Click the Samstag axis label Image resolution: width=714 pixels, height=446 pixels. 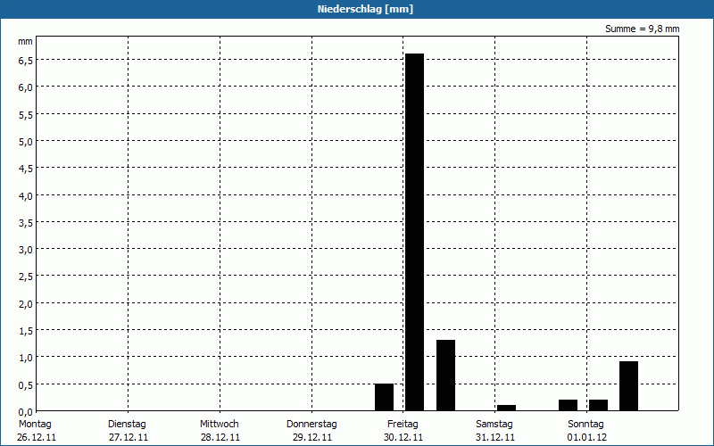494,424
